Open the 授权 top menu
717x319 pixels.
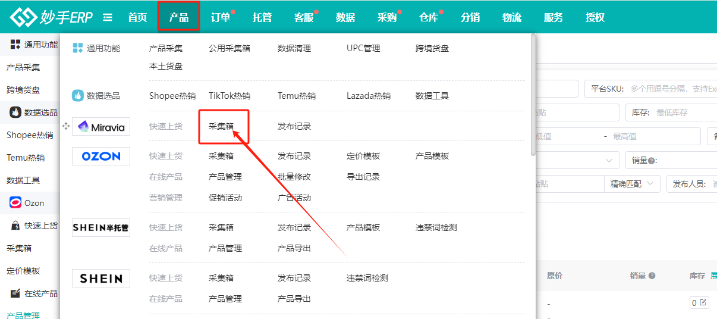coord(595,17)
